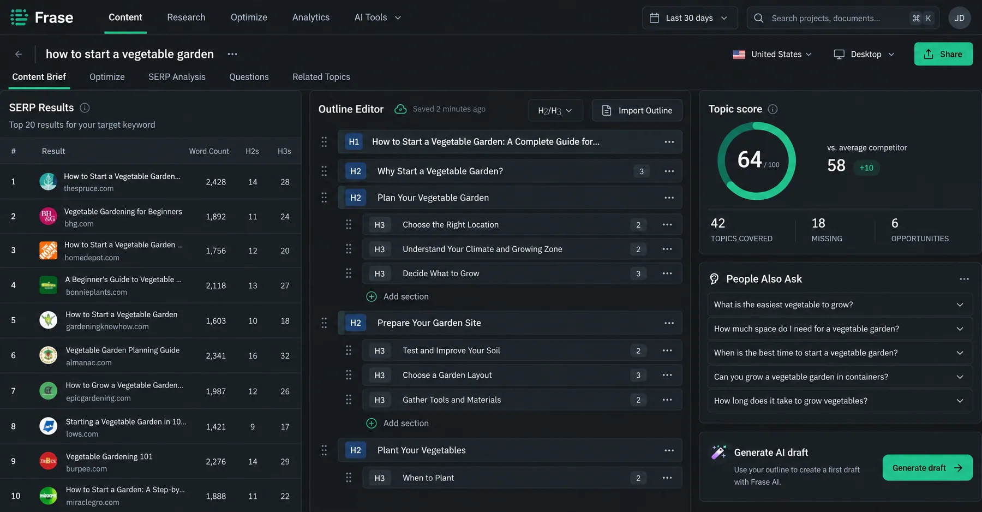Image resolution: width=982 pixels, height=512 pixels.
Task: Click the drag handle for When to Plant
Action: (x=349, y=478)
